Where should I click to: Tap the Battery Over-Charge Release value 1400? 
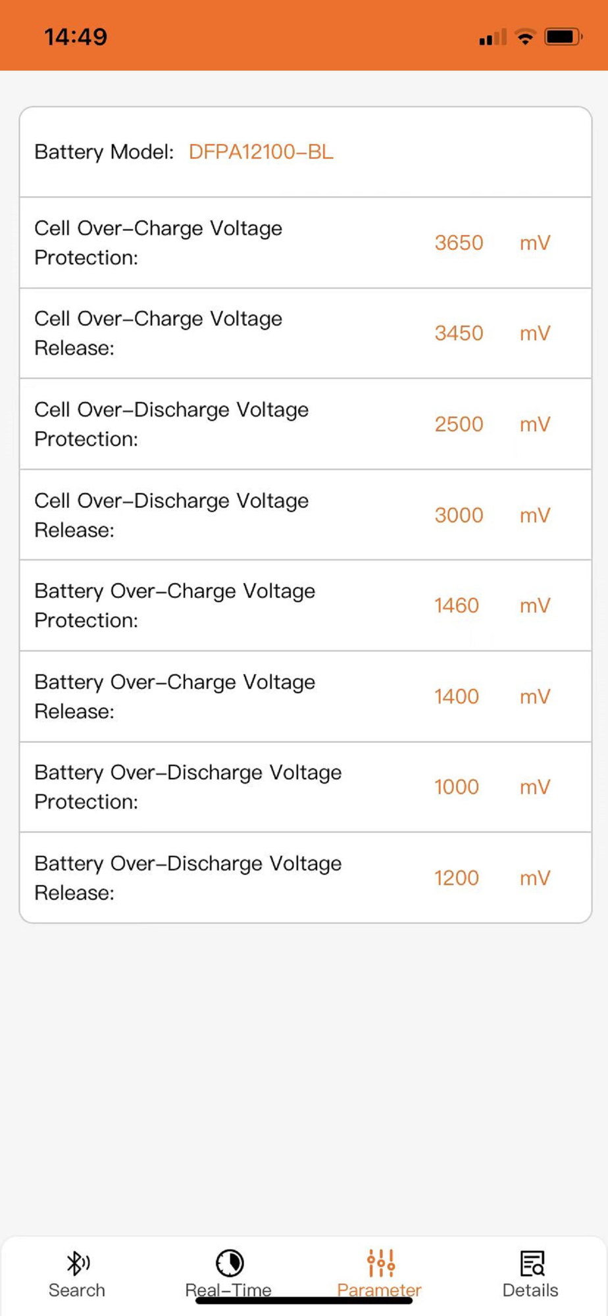pyautogui.click(x=457, y=696)
